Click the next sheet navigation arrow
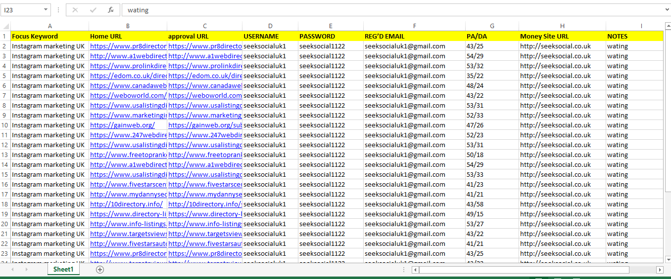The width and height of the screenshot is (671, 279). tap(26, 269)
